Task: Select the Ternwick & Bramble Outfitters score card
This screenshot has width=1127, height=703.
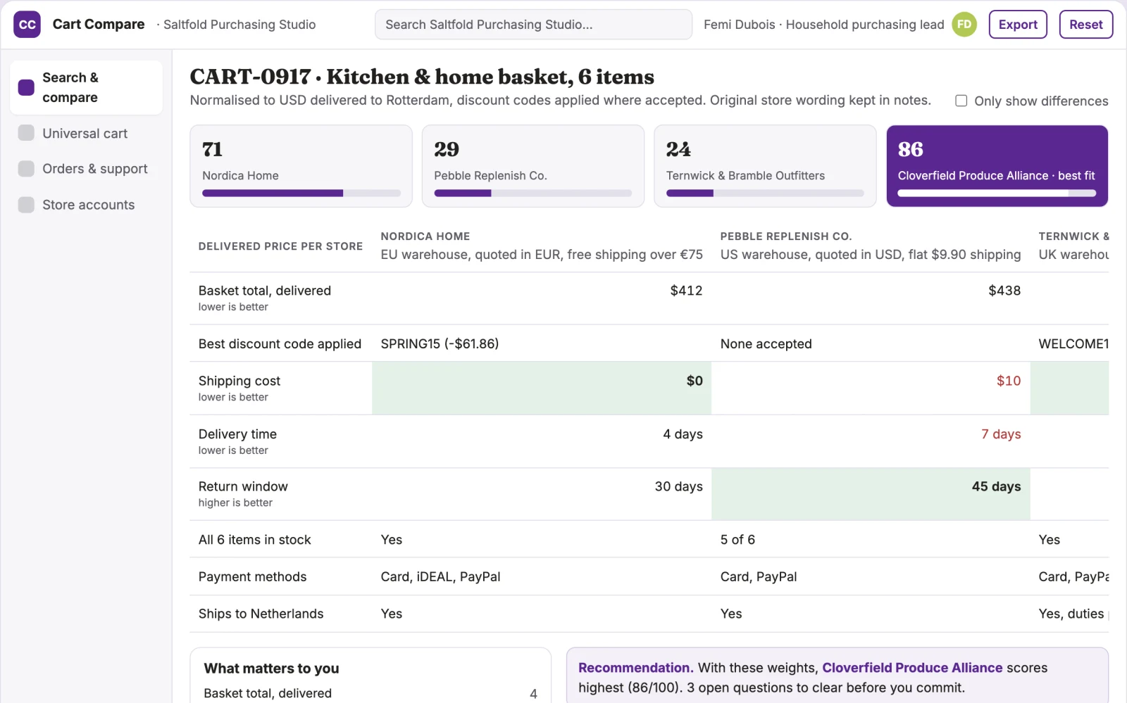Action: pos(765,166)
